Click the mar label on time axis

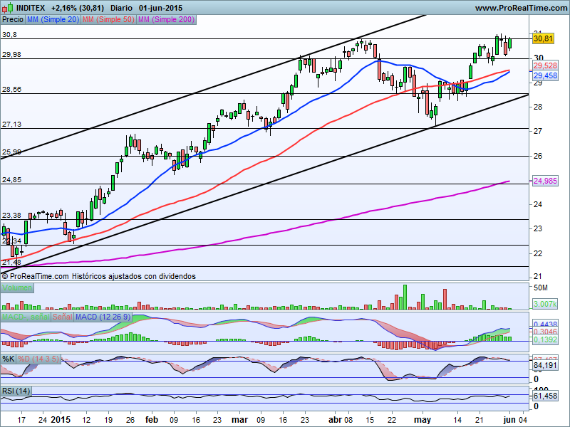coord(239,420)
